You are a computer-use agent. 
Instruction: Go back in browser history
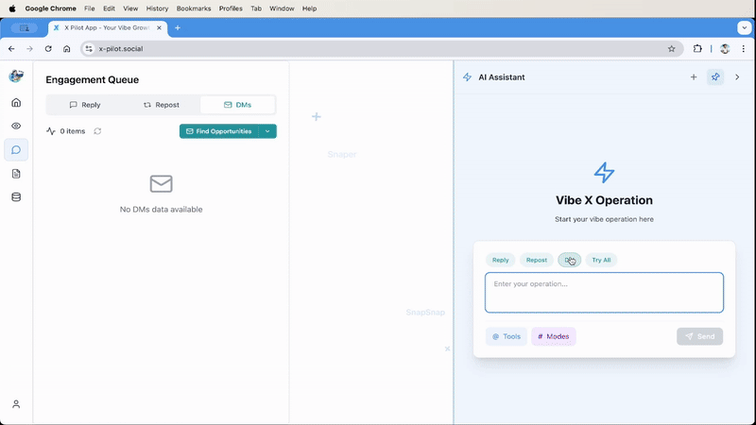tap(11, 49)
